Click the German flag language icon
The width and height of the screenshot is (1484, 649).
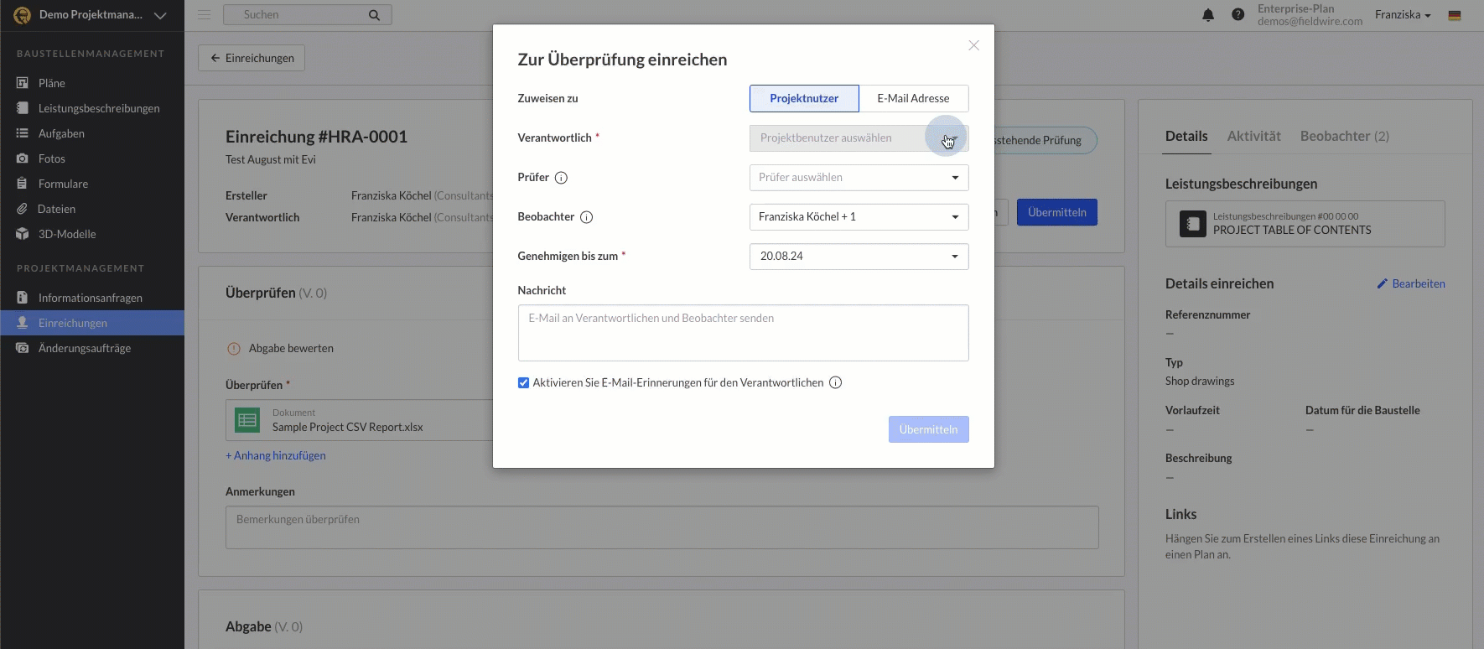pos(1455,15)
